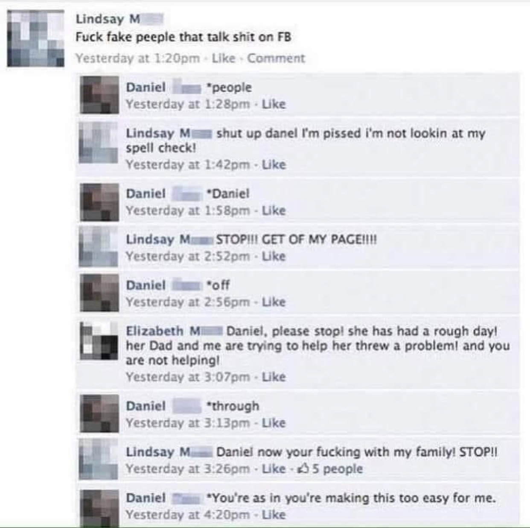Open Elizabeth M's profile thumbnail
Image resolution: width=530 pixels, height=528 pixels.
(99, 341)
